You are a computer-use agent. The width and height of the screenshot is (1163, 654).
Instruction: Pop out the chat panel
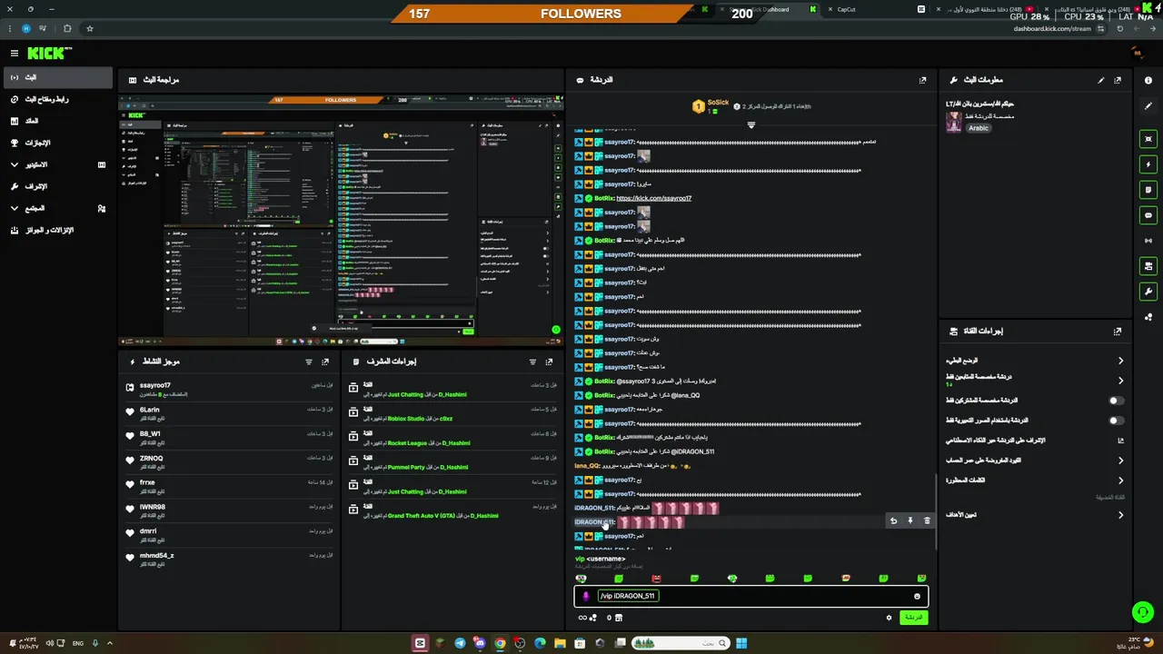922,80
